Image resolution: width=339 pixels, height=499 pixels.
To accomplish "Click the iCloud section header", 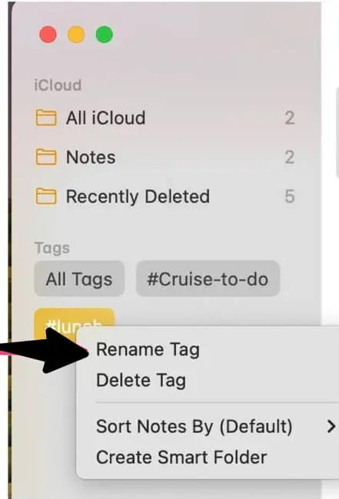I will point(58,85).
